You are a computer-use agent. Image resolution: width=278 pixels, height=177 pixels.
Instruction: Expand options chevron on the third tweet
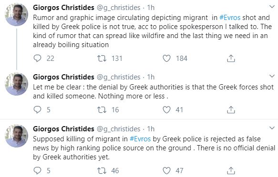pos(272,128)
